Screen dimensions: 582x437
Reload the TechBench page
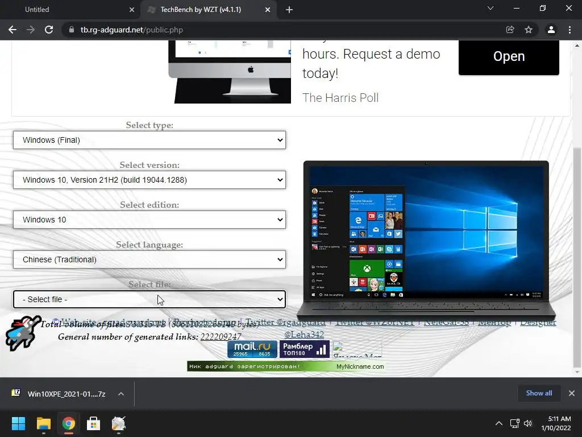click(49, 30)
